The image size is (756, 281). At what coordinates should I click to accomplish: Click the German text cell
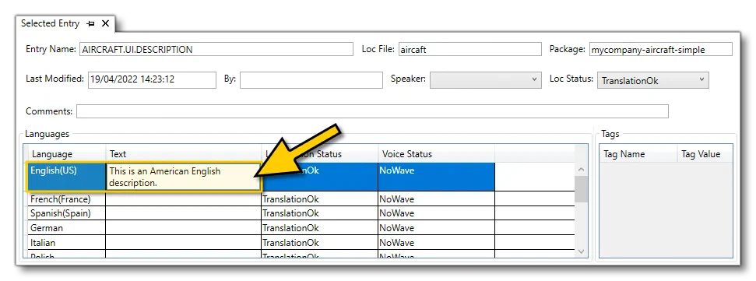pyautogui.click(x=183, y=228)
